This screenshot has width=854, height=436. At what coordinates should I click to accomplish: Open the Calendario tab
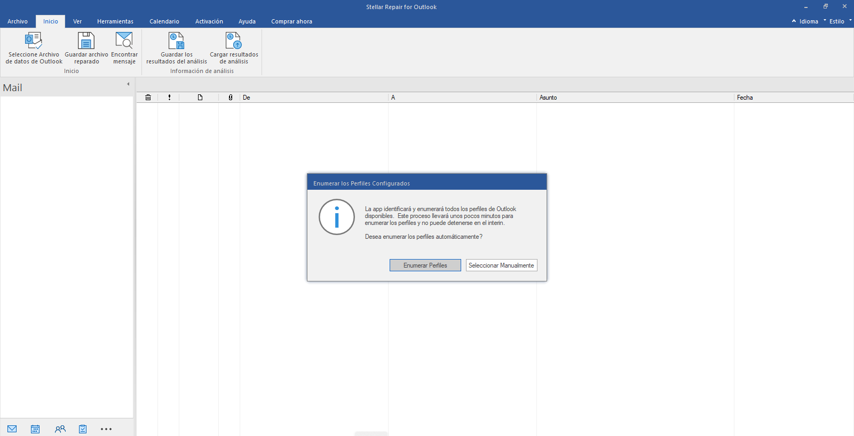[164, 21]
